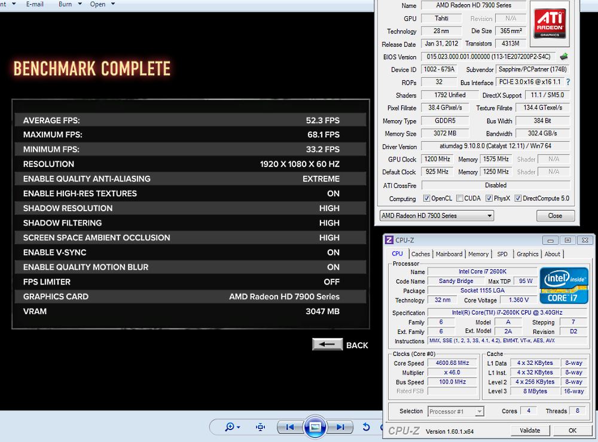598x442 pixels.
Task: Toggle the DirectCompute 5.0 checkbox
Action: (x=518, y=199)
